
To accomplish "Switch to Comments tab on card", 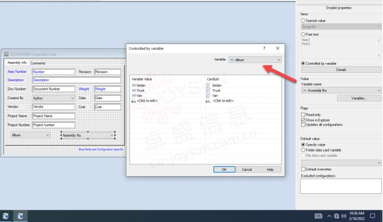I will coord(38,63).
